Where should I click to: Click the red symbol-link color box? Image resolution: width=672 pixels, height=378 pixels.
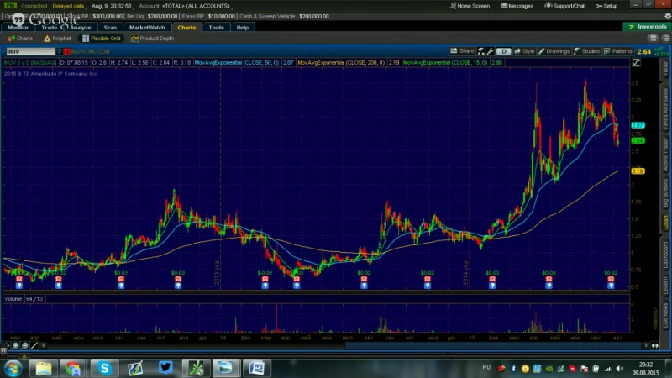click(67, 52)
